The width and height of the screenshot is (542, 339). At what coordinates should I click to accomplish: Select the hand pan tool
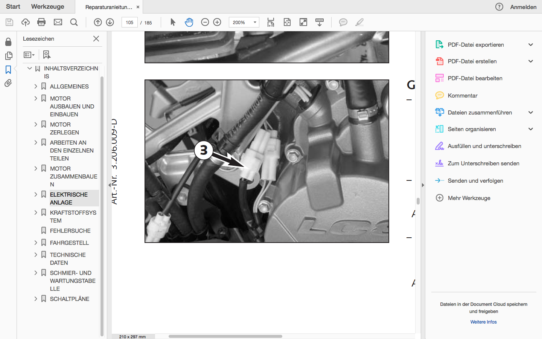tap(189, 22)
